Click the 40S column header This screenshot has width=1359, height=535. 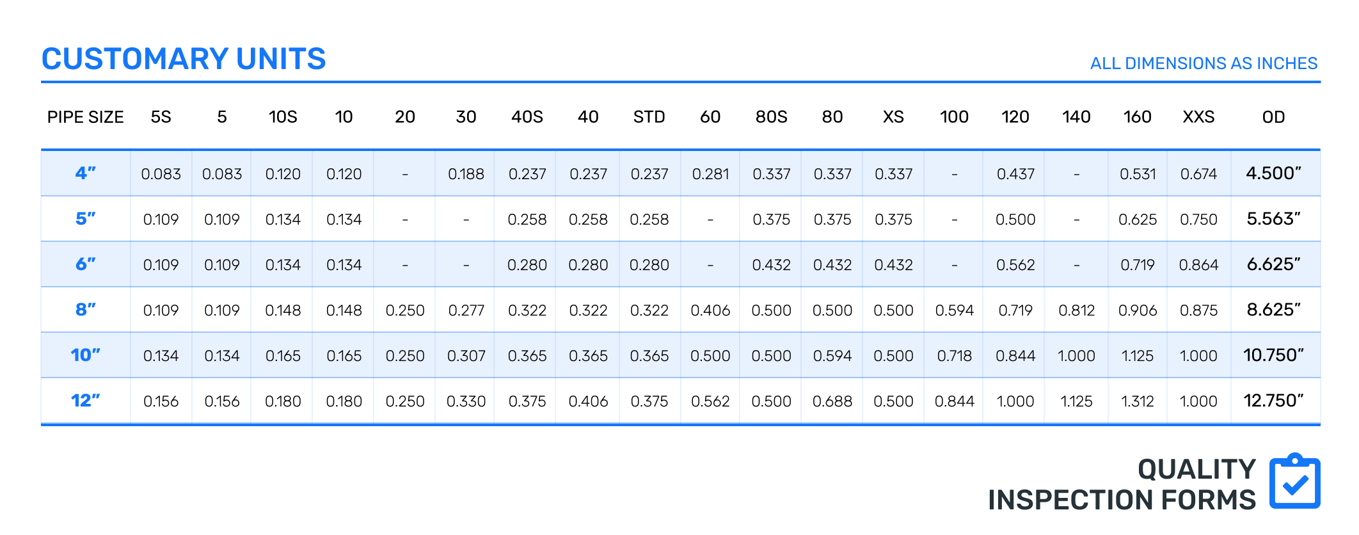pos(527,117)
